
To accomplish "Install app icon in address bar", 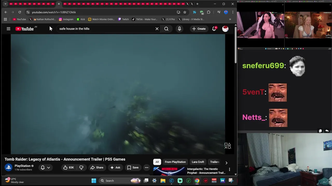I will (178, 12).
